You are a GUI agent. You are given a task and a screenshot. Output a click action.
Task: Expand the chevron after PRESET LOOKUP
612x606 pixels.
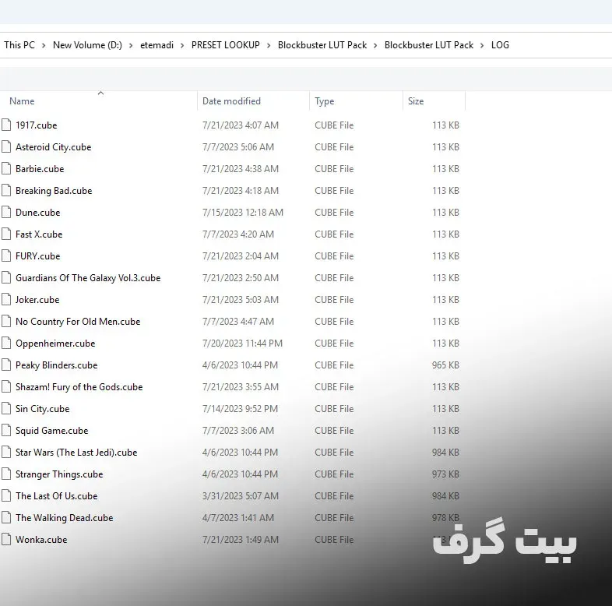click(x=269, y=45)
